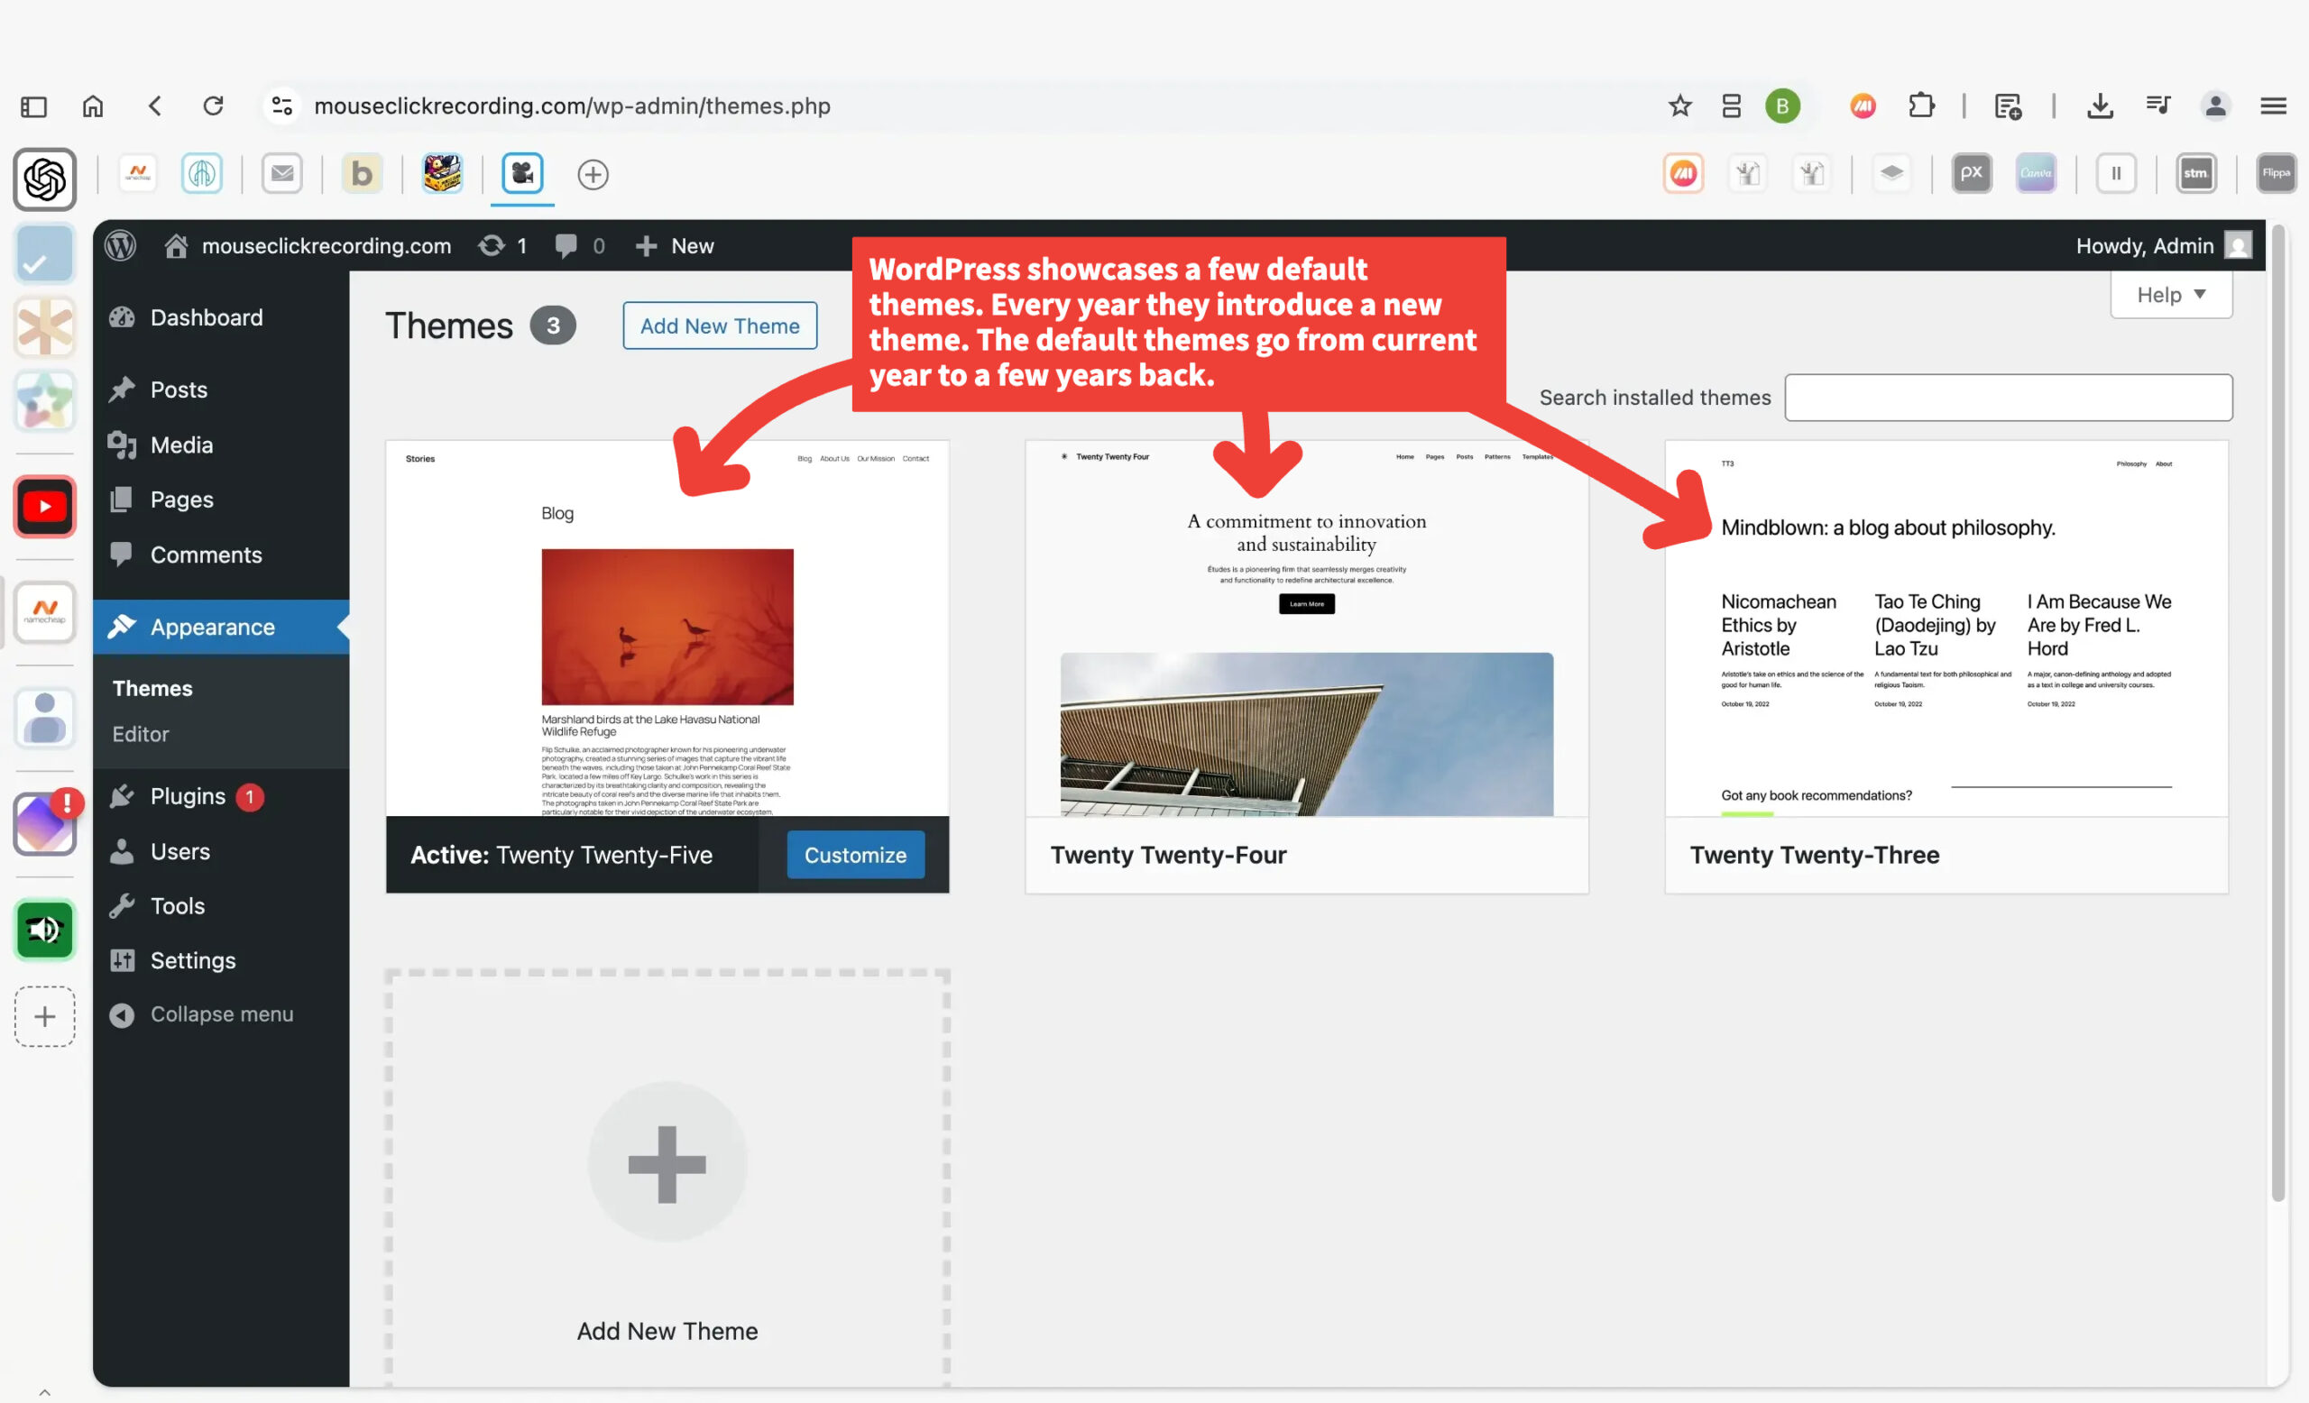Click the browser downloads icon
The image size is (2309, 1403).
pos(2099,105)
